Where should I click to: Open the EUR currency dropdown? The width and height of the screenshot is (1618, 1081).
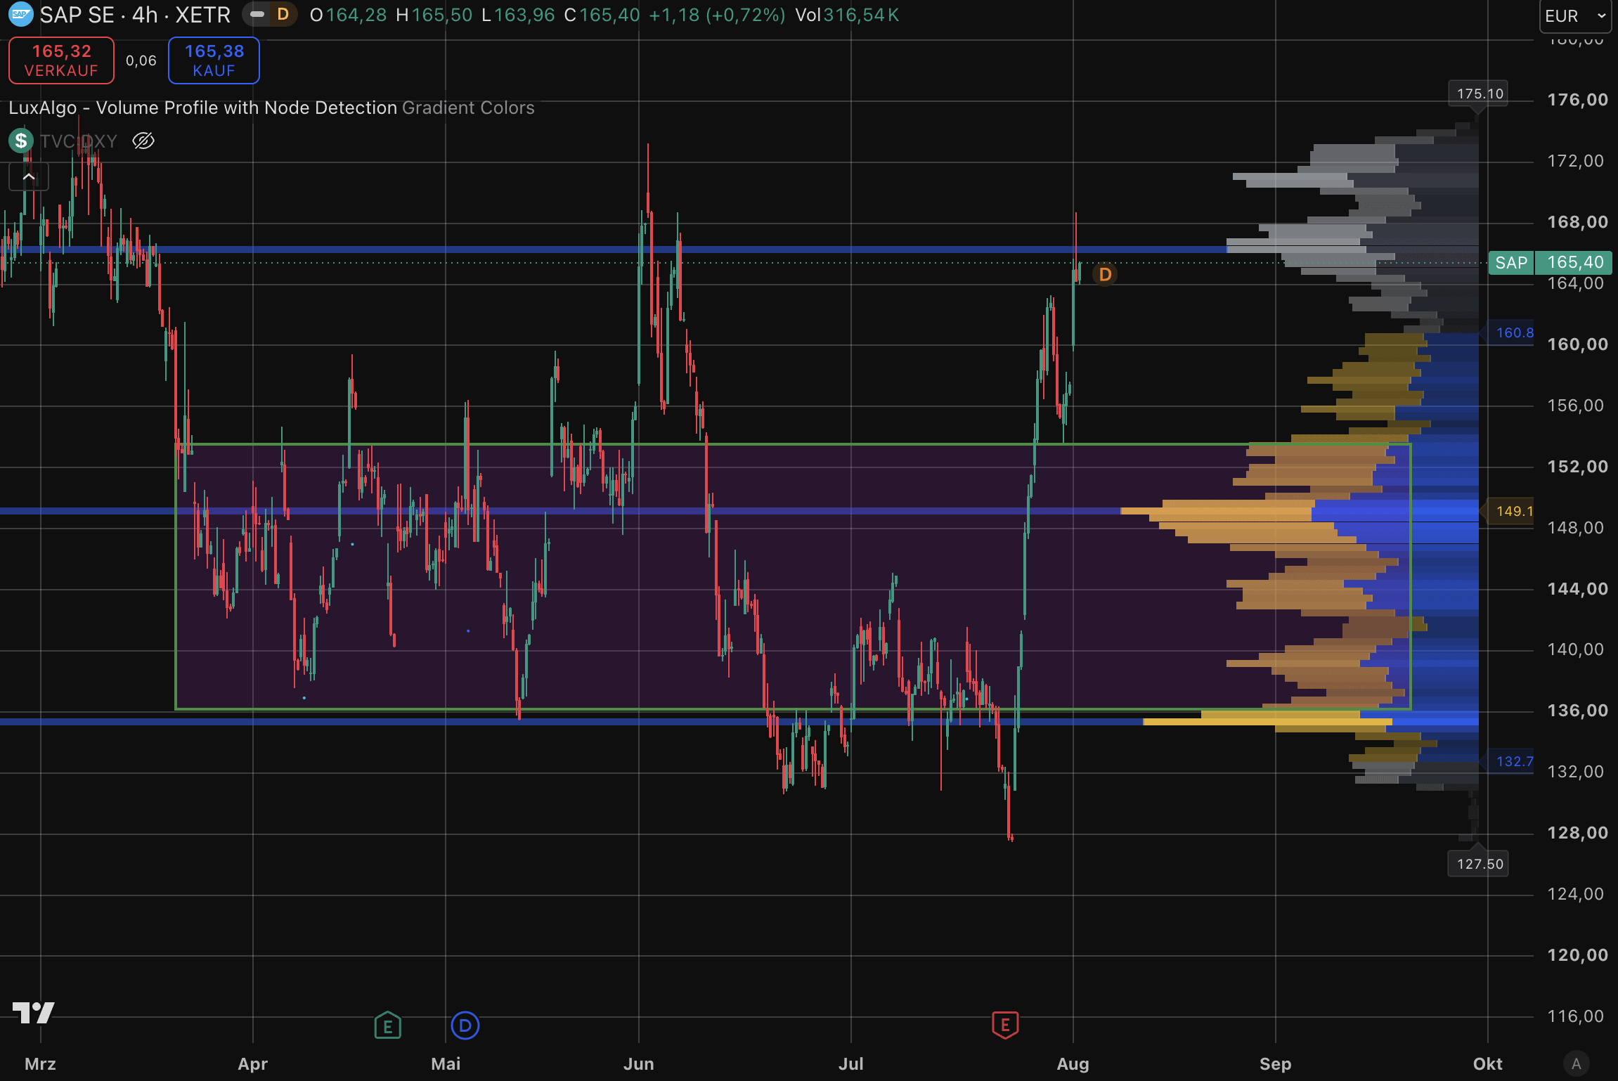click(x=1577, y=15)
